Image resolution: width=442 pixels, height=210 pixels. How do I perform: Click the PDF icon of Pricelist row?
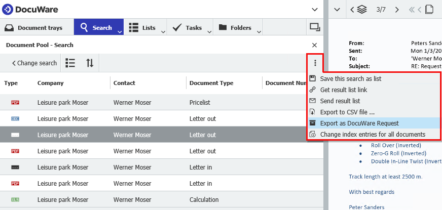(15, 103)
